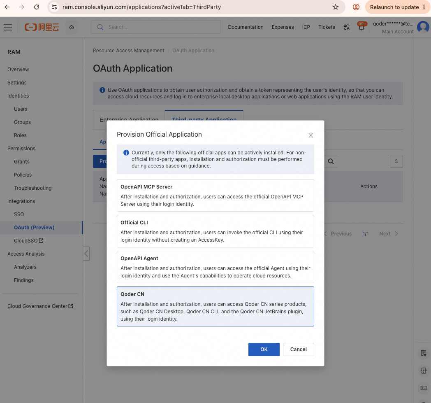Screen dimensions: 431x403
Task: Open Grants in RAM sidebar
Action: 22,162
